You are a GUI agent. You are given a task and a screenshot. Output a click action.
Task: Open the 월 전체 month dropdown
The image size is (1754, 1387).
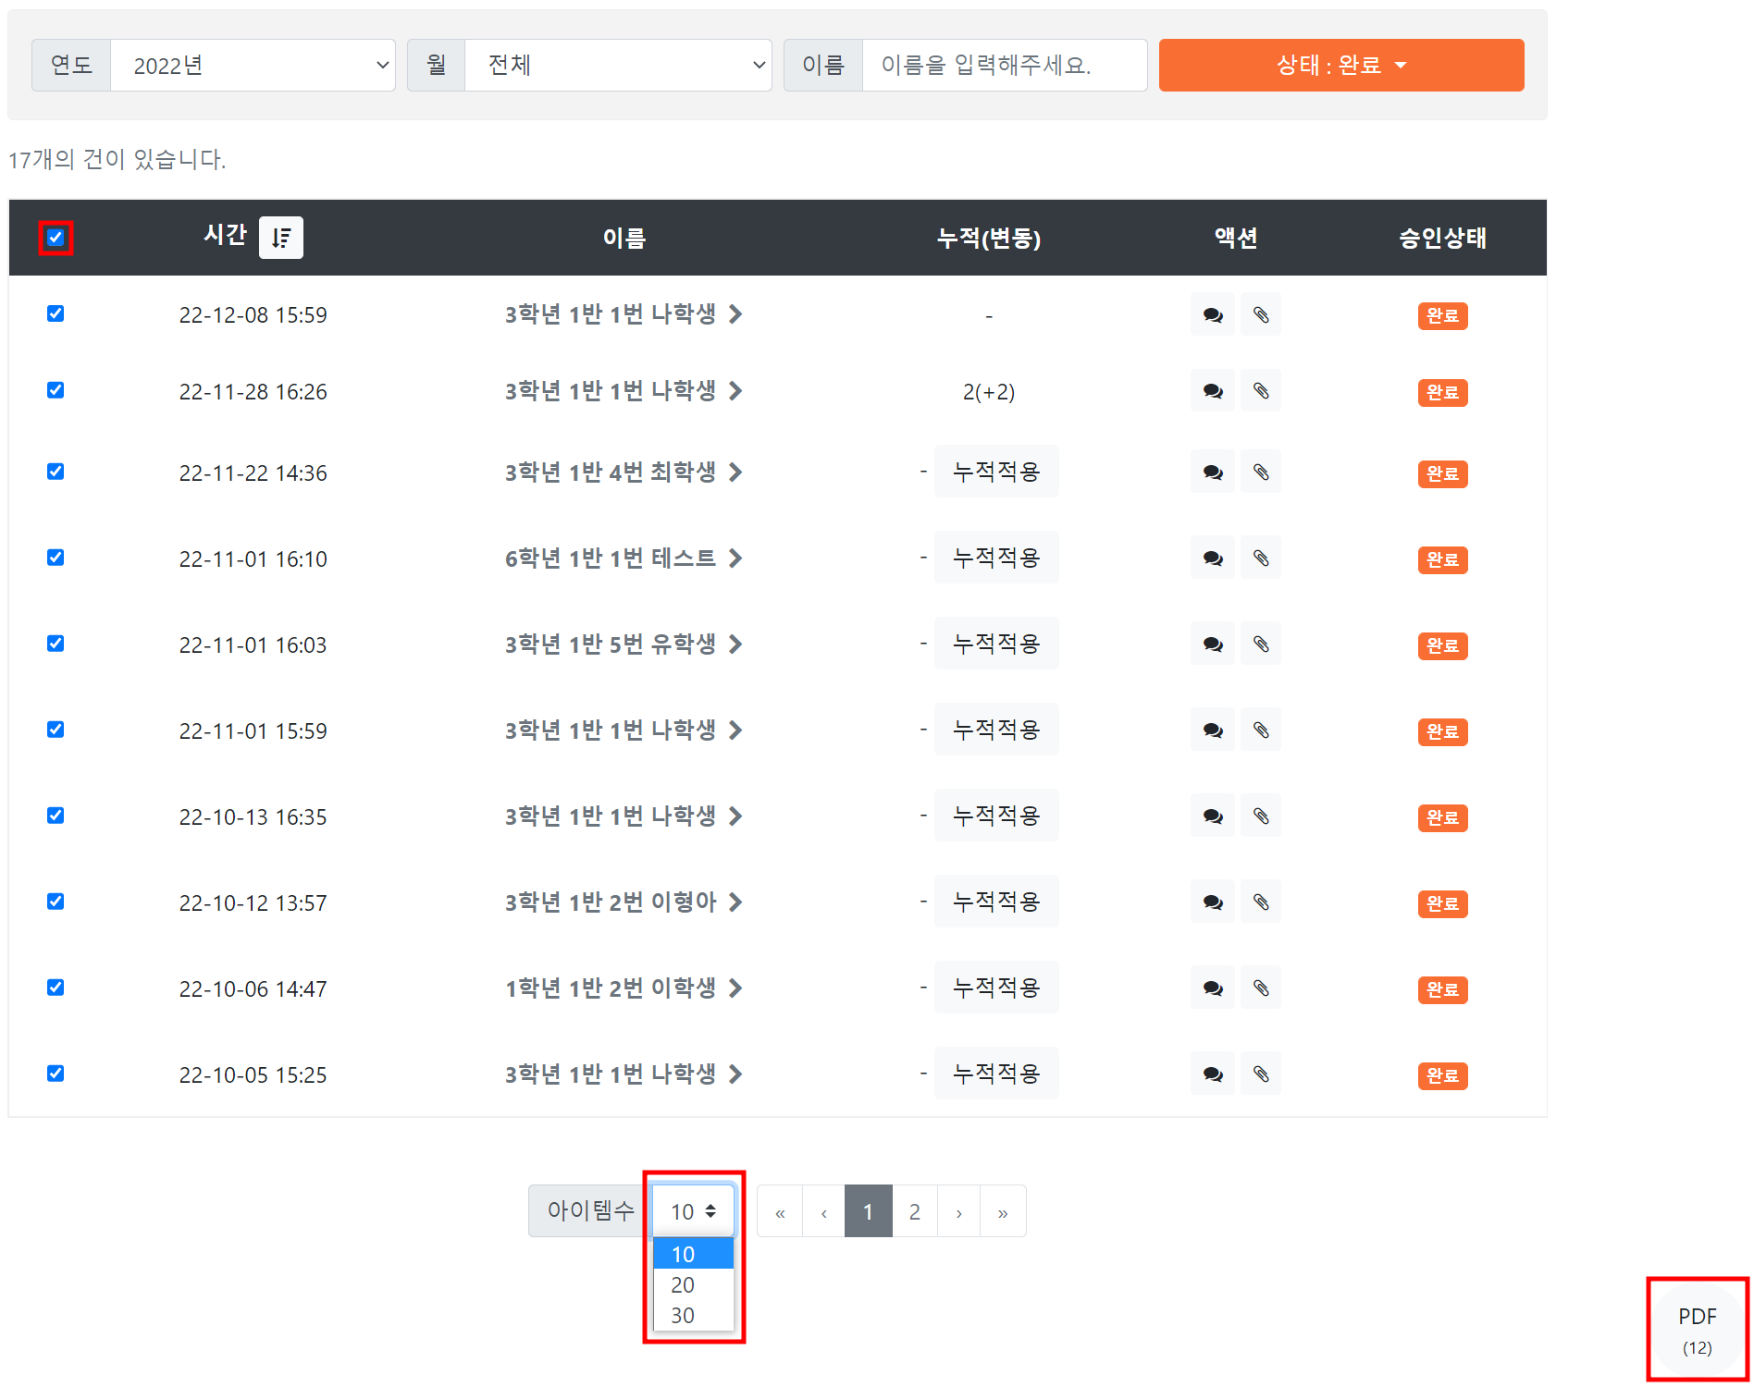(x=618, y=66)
